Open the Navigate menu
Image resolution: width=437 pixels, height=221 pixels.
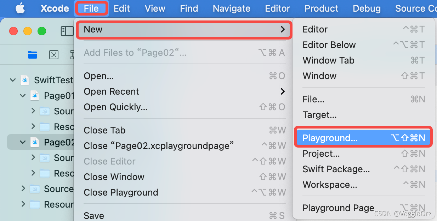(232, 8)
